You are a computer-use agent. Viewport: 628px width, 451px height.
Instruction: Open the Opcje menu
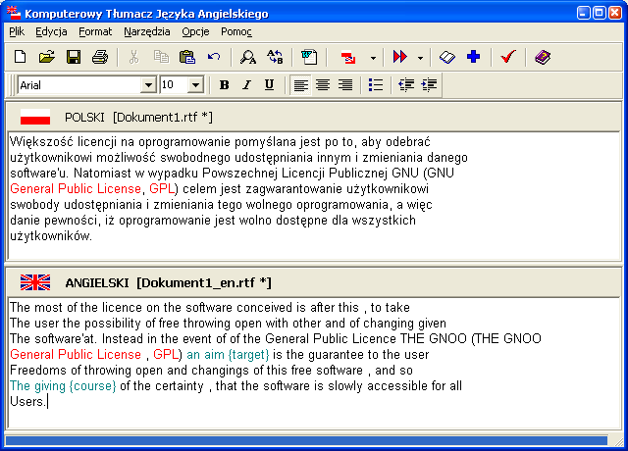195,31
